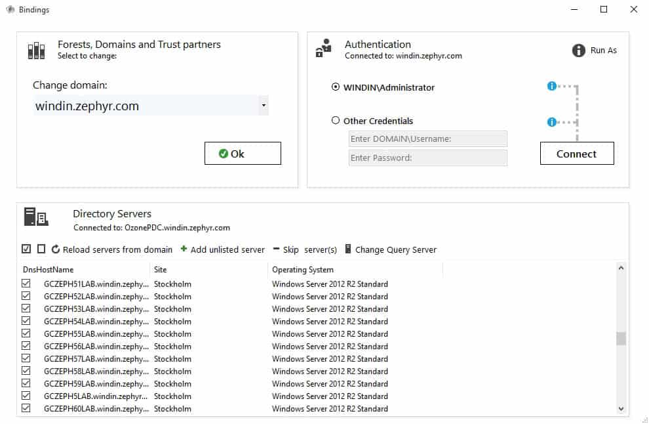Click the Authentication user-lock icon
The width and height of the screenshot is (649, 424).
[x=324, y=48]
